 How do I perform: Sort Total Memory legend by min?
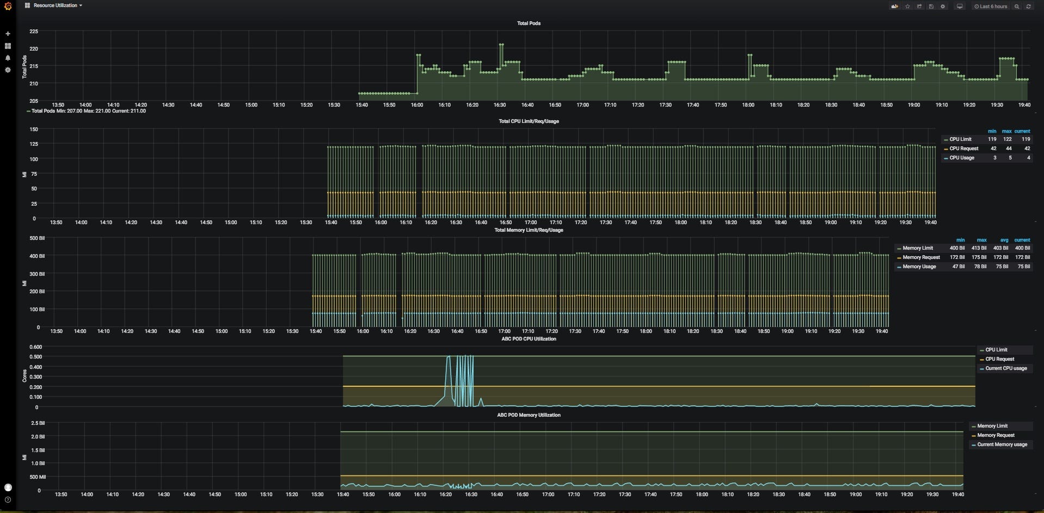(960, 240)
